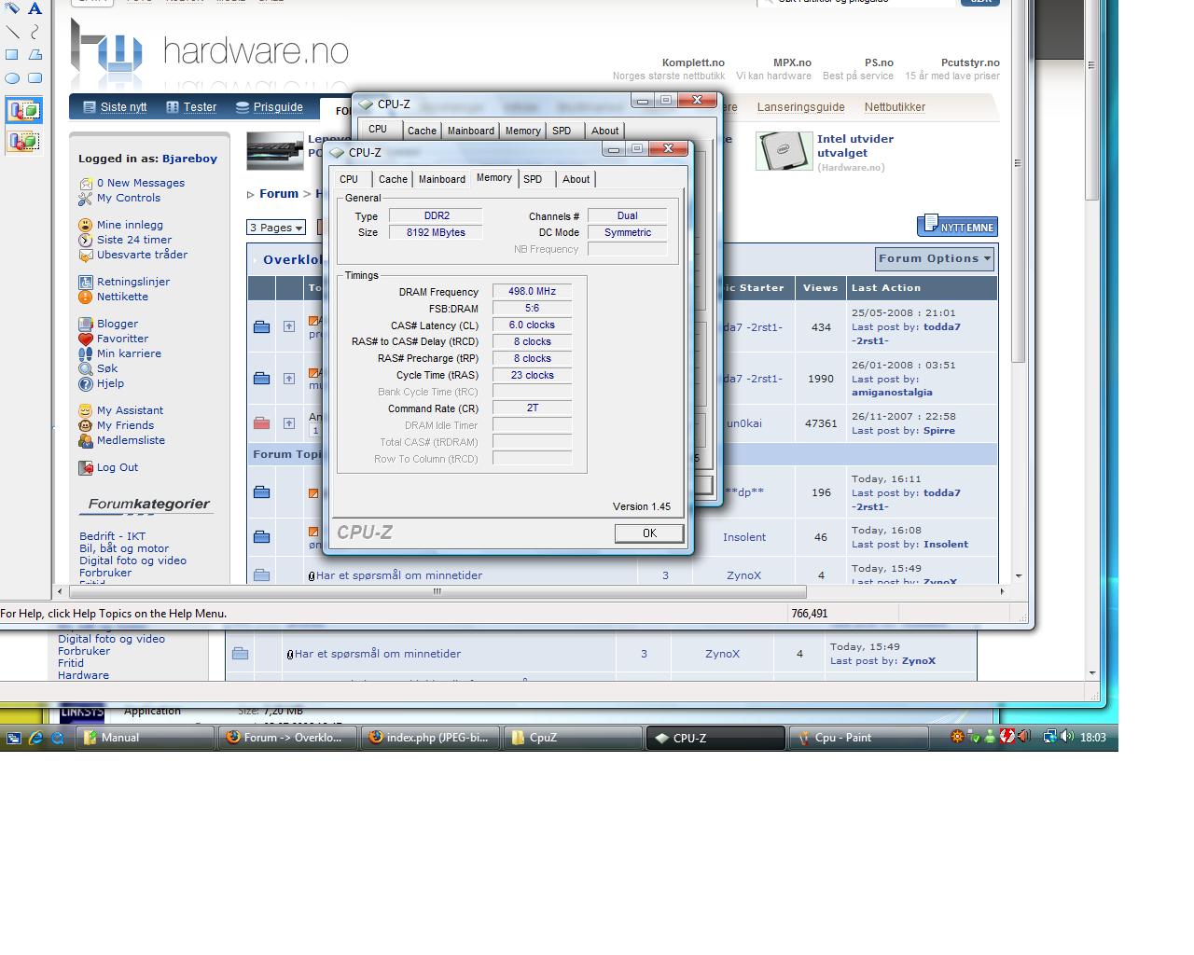The width and height of the screenshot is (1194, 955).
Task: Open the Lanseringsguide navigation link
Action: tap(800, 107)
